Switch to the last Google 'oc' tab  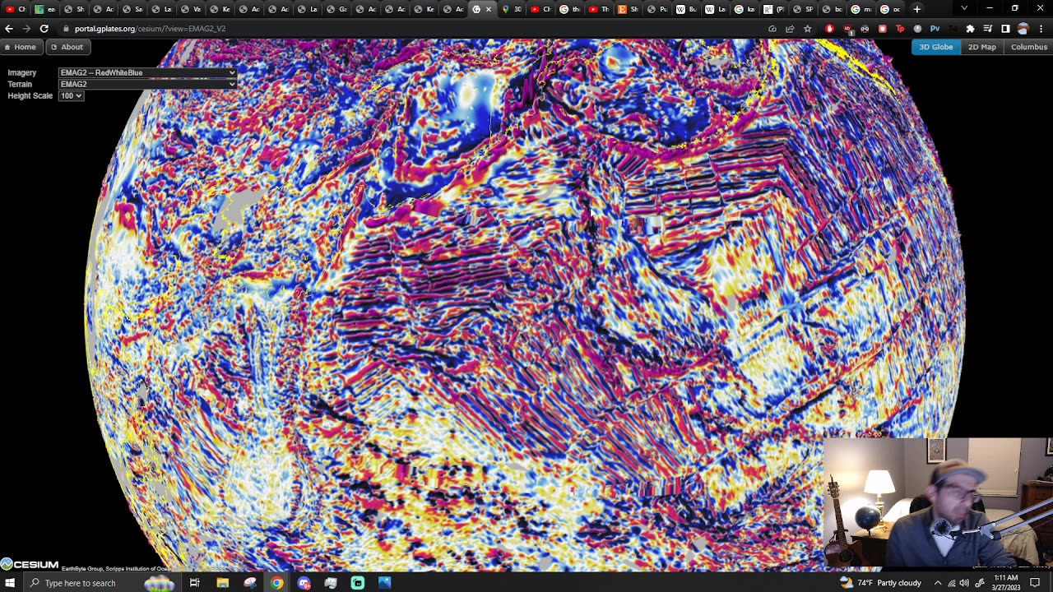coord(890,9)
